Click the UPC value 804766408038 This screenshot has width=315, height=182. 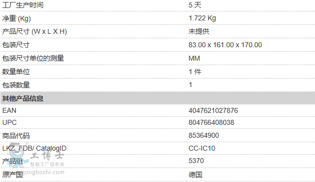211,122
